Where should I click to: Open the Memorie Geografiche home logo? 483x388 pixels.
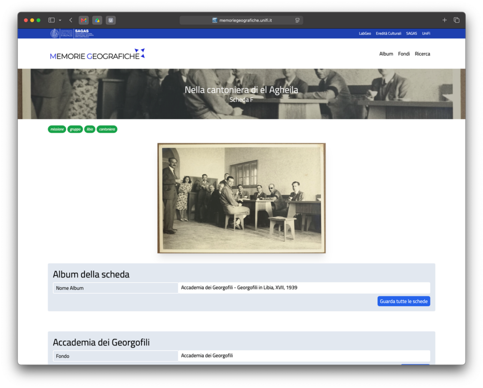(97, 54)
